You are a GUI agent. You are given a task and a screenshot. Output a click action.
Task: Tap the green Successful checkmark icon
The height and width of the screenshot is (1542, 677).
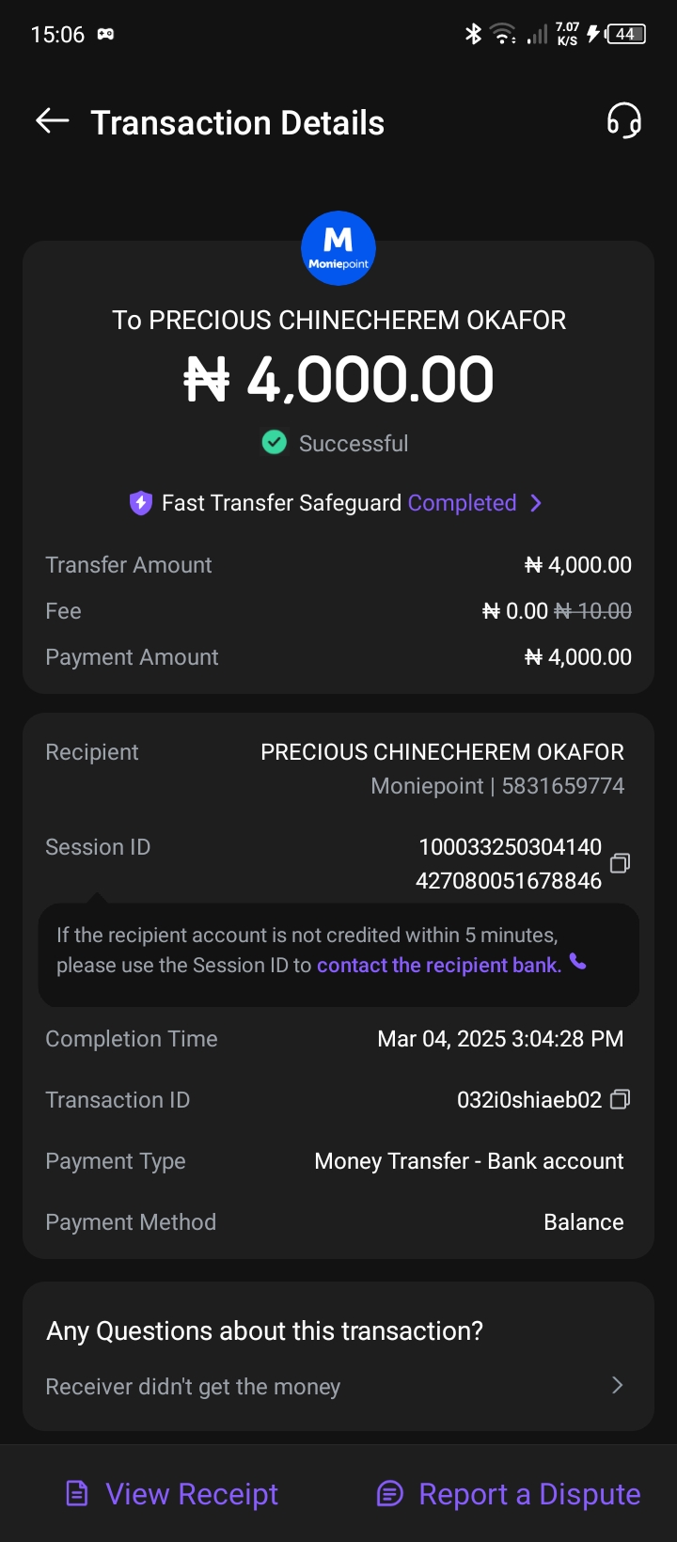point(275,442)
